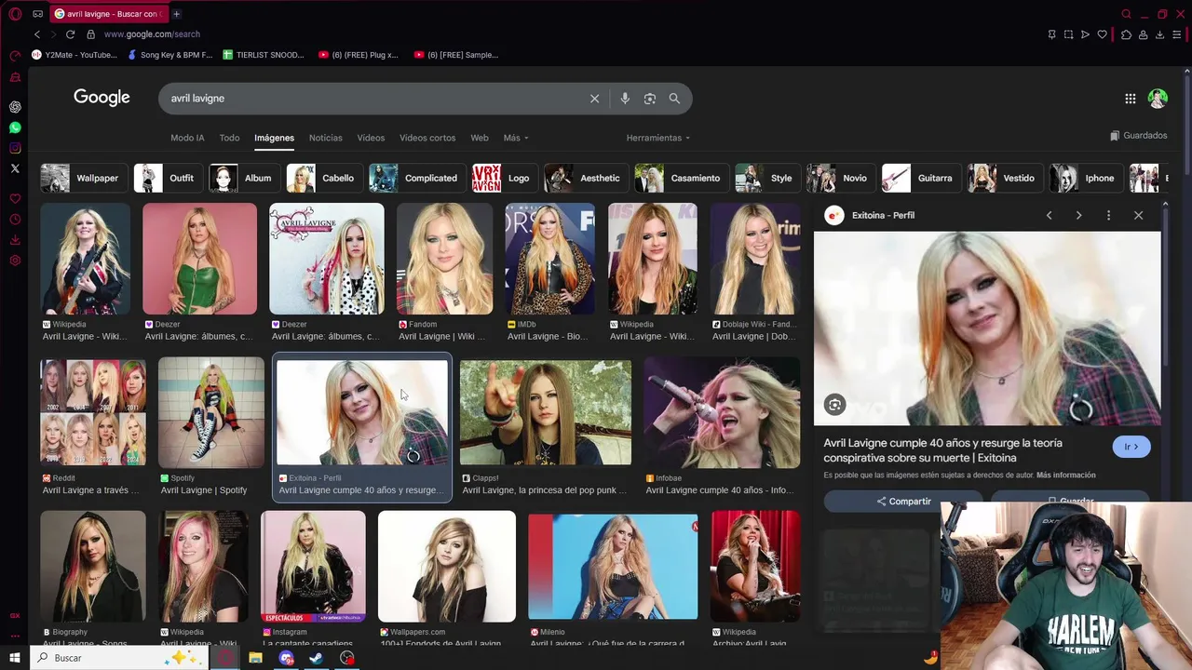Switch to Todo results tab

[229, 138]
